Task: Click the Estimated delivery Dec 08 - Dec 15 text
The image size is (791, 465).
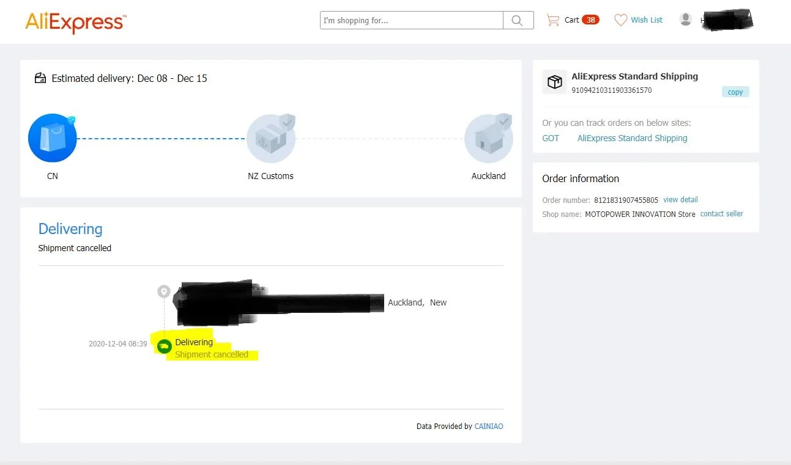Action: pyautogui.click(x=129, y=78)
